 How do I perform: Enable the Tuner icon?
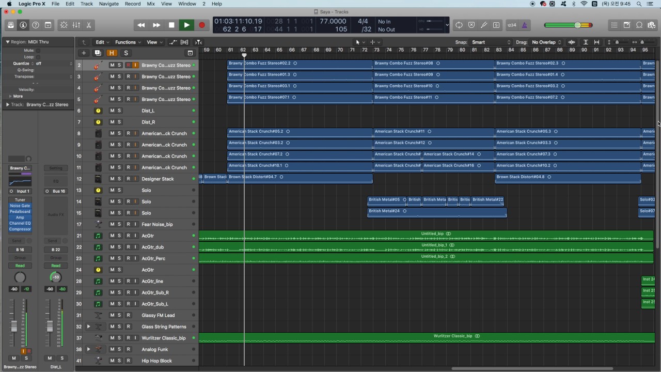click(x=484, y=25)
